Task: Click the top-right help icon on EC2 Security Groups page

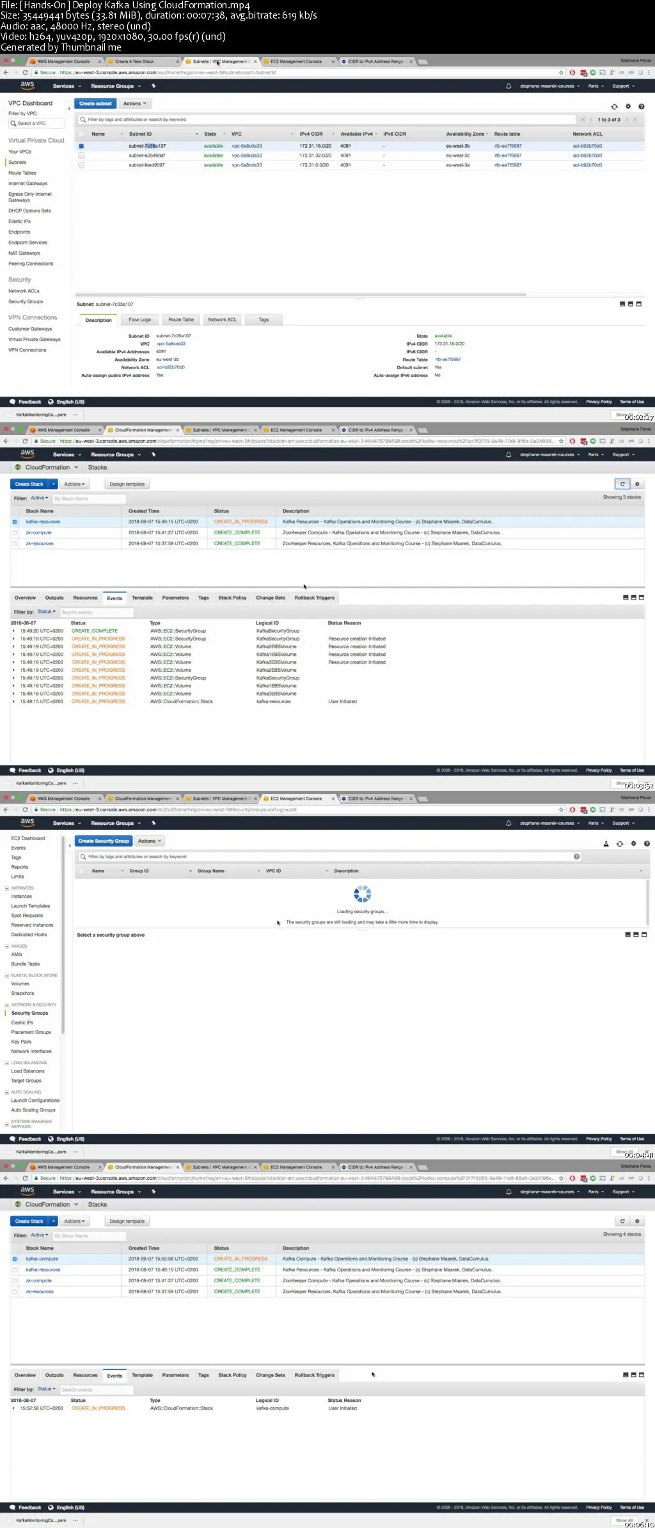Action: pyautogui.click(x=647, y=844)
